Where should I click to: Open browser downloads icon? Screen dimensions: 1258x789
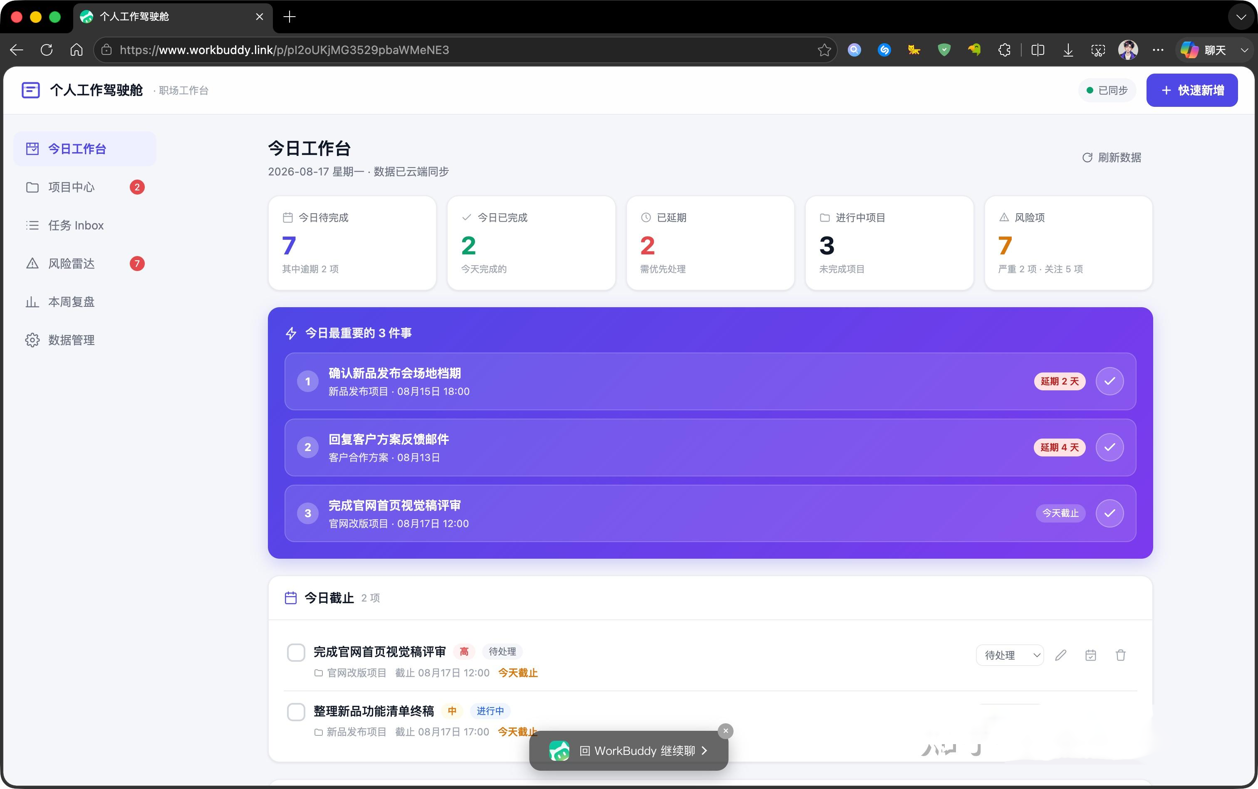(1068, 50)
